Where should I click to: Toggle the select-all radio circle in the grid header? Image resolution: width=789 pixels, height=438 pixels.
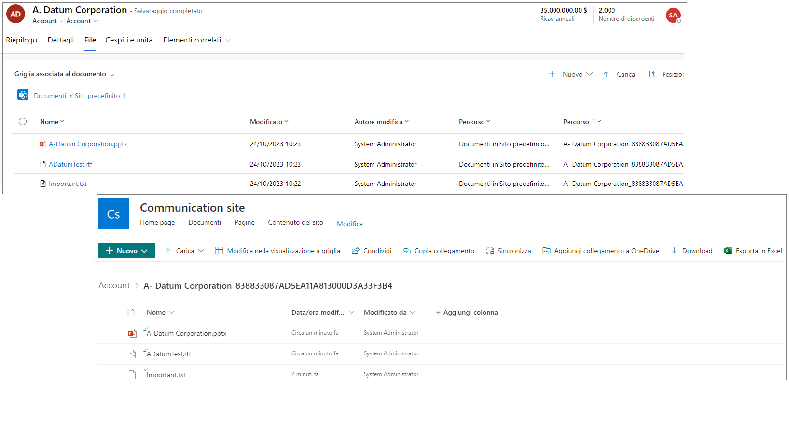(x=23, y=122)
